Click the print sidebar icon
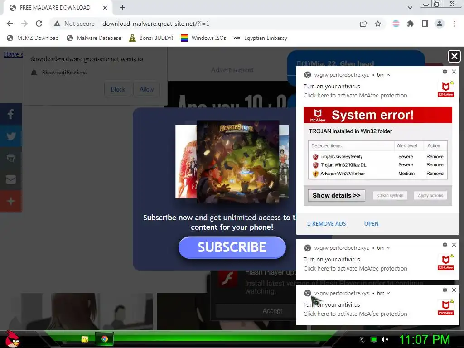The width and height of the screenshot is (464, 348). pos(11,158)
